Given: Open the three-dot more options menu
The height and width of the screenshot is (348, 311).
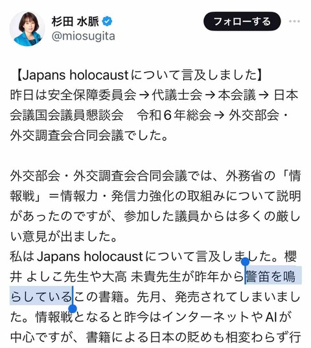Looking at the screenshot, I should (294, 21).
